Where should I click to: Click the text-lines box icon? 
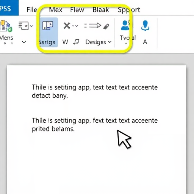(x=23, y=26)
